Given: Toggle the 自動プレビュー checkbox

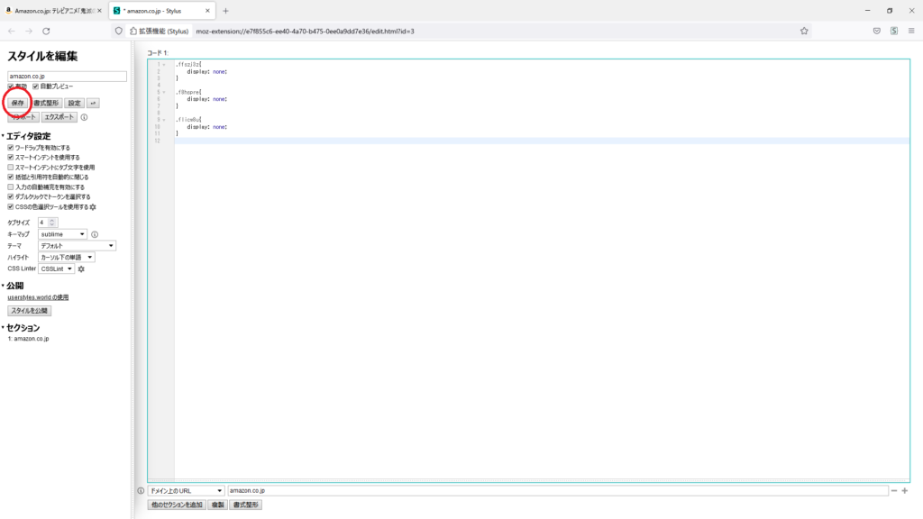Looking at the screenshot, I should point(36,86).
